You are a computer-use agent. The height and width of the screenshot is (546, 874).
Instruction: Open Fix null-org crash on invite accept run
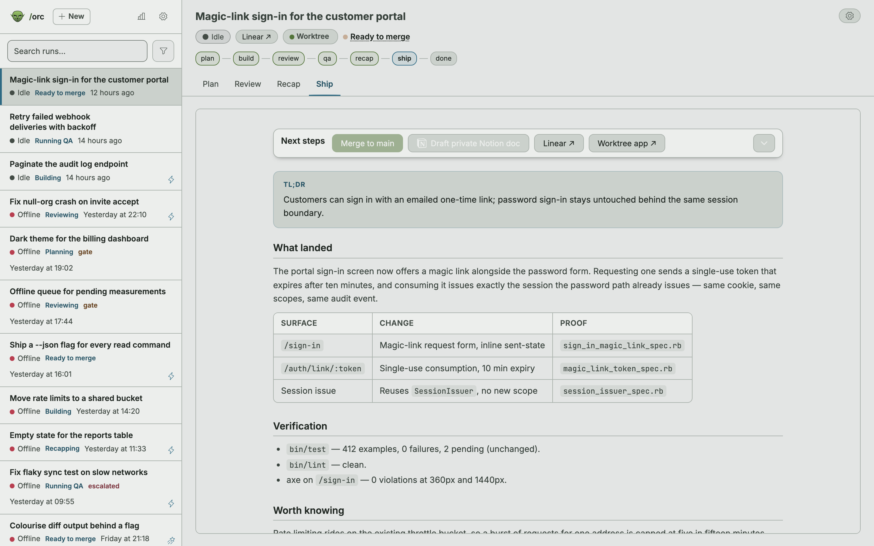pos(91,209)
